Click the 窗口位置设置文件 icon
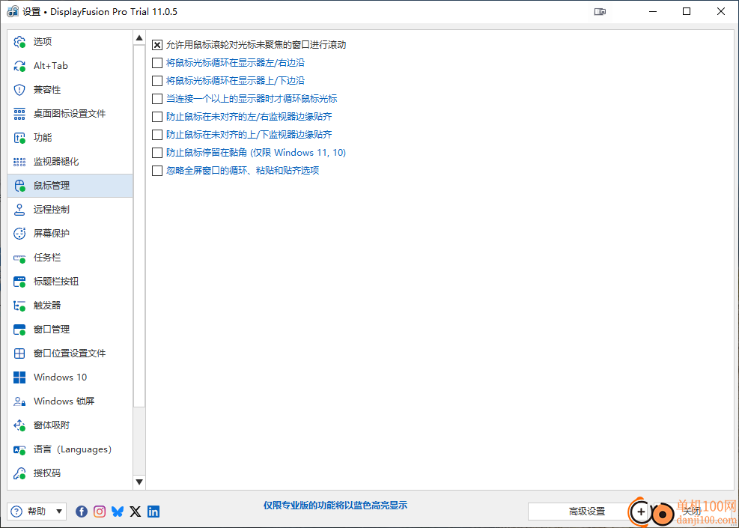The image size is (739, 528). (19, 353)
